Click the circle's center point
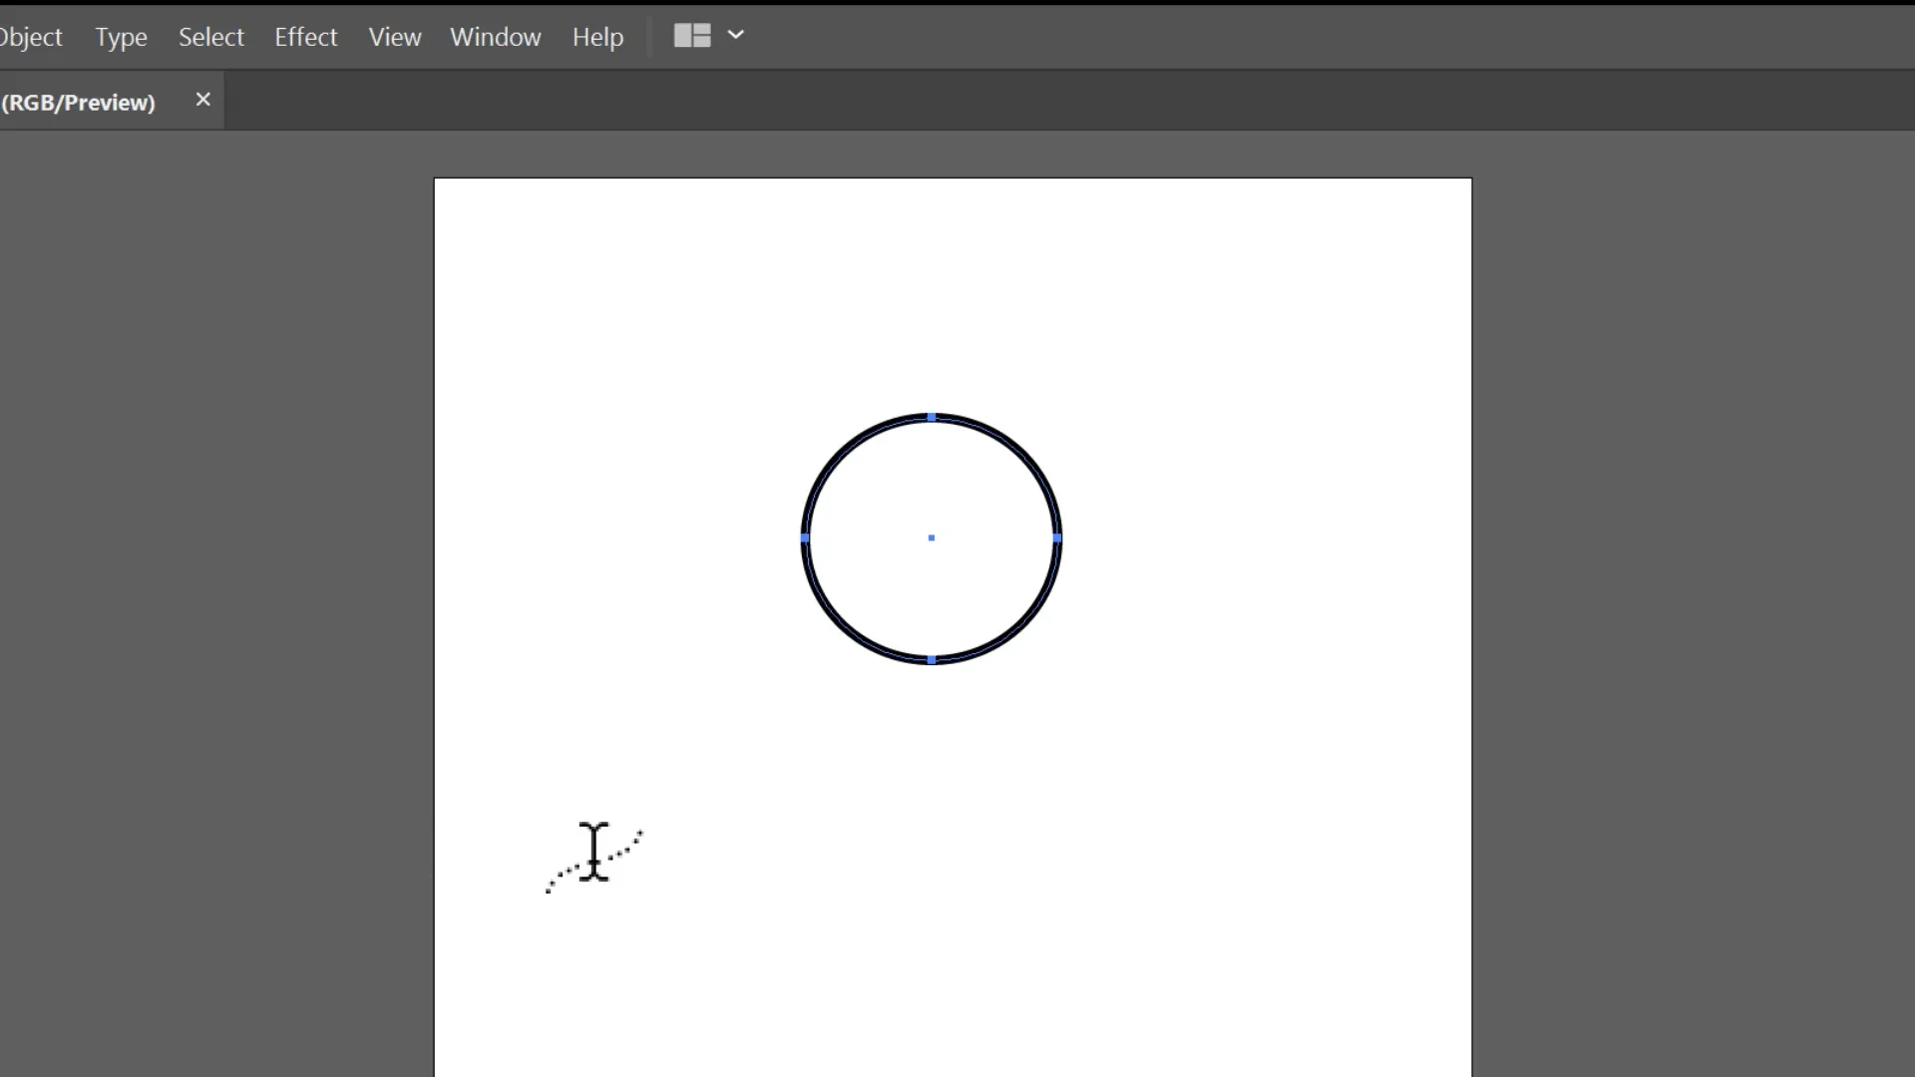Screen dimensions: 1915x1077 tap(930, 538)
